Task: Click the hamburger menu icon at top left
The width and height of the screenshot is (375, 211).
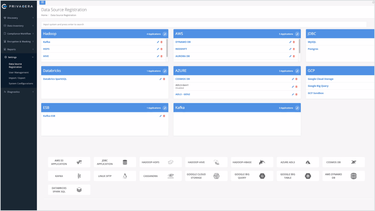Action: [x=42, y=2]
